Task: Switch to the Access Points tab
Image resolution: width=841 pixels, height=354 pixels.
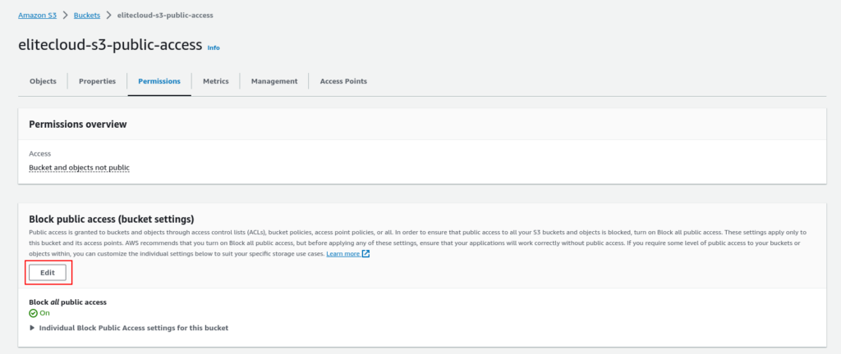Action: 343,81
